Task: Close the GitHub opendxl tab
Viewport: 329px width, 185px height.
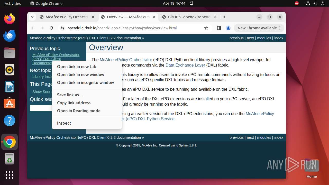Action: [x=215, y=17]
